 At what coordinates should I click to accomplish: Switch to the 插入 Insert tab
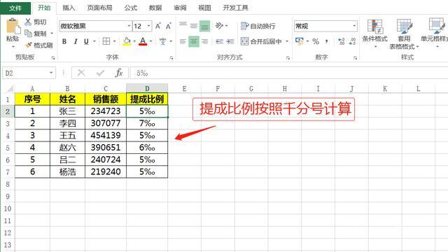tap(69, 8)
